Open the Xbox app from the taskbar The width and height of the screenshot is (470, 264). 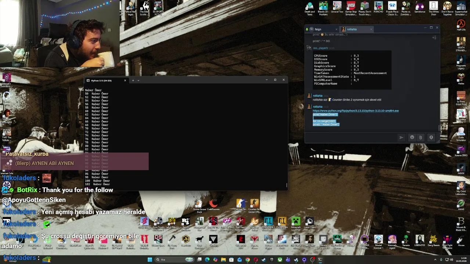click(280, 260)
